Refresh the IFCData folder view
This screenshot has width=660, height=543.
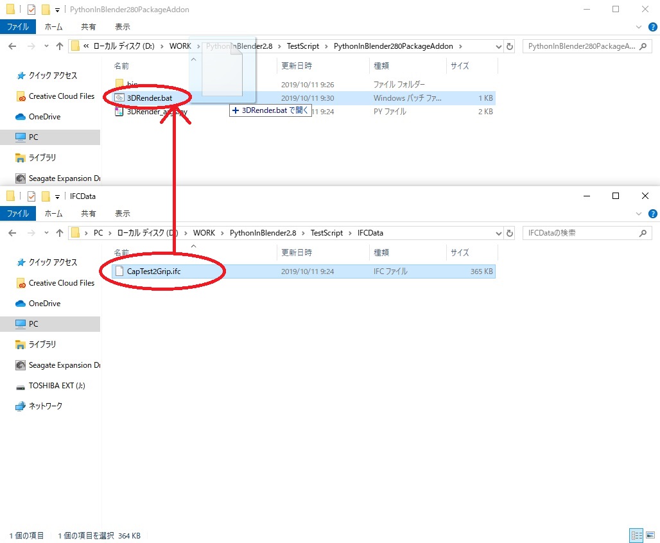[510, 233]
